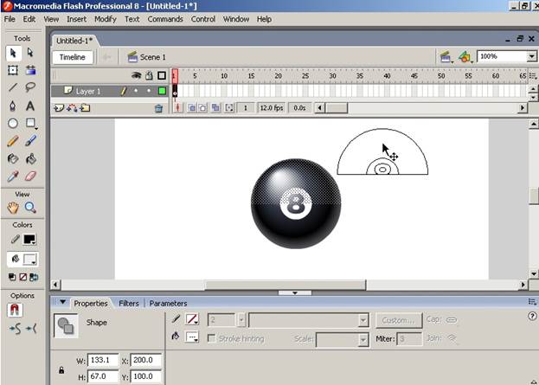Click the Swap Colors button
This screenshot has height=385, width=539.
pyautogui.click(x=34, y=277)
